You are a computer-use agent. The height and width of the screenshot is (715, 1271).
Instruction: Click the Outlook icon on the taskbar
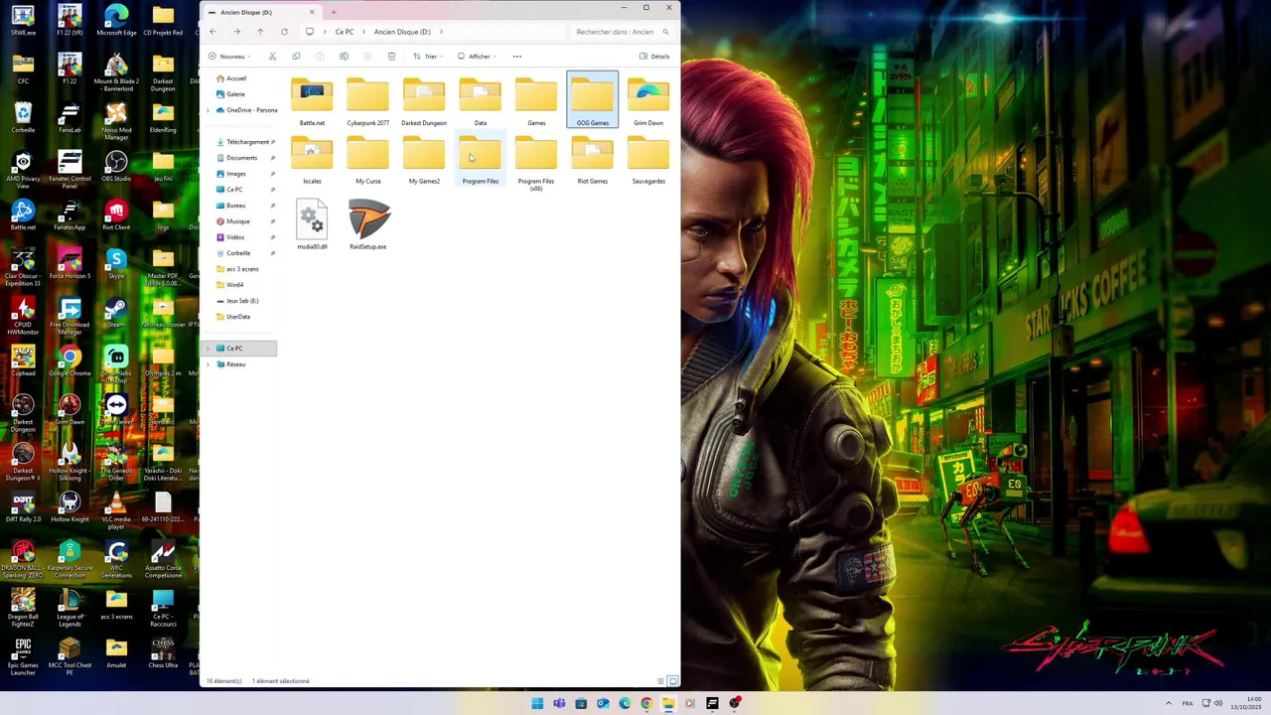603,703
